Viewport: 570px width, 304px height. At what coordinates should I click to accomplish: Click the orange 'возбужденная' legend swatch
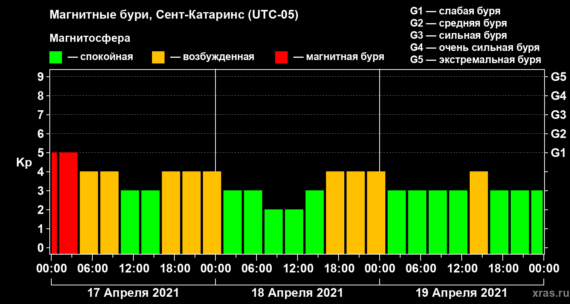point(158,57)
